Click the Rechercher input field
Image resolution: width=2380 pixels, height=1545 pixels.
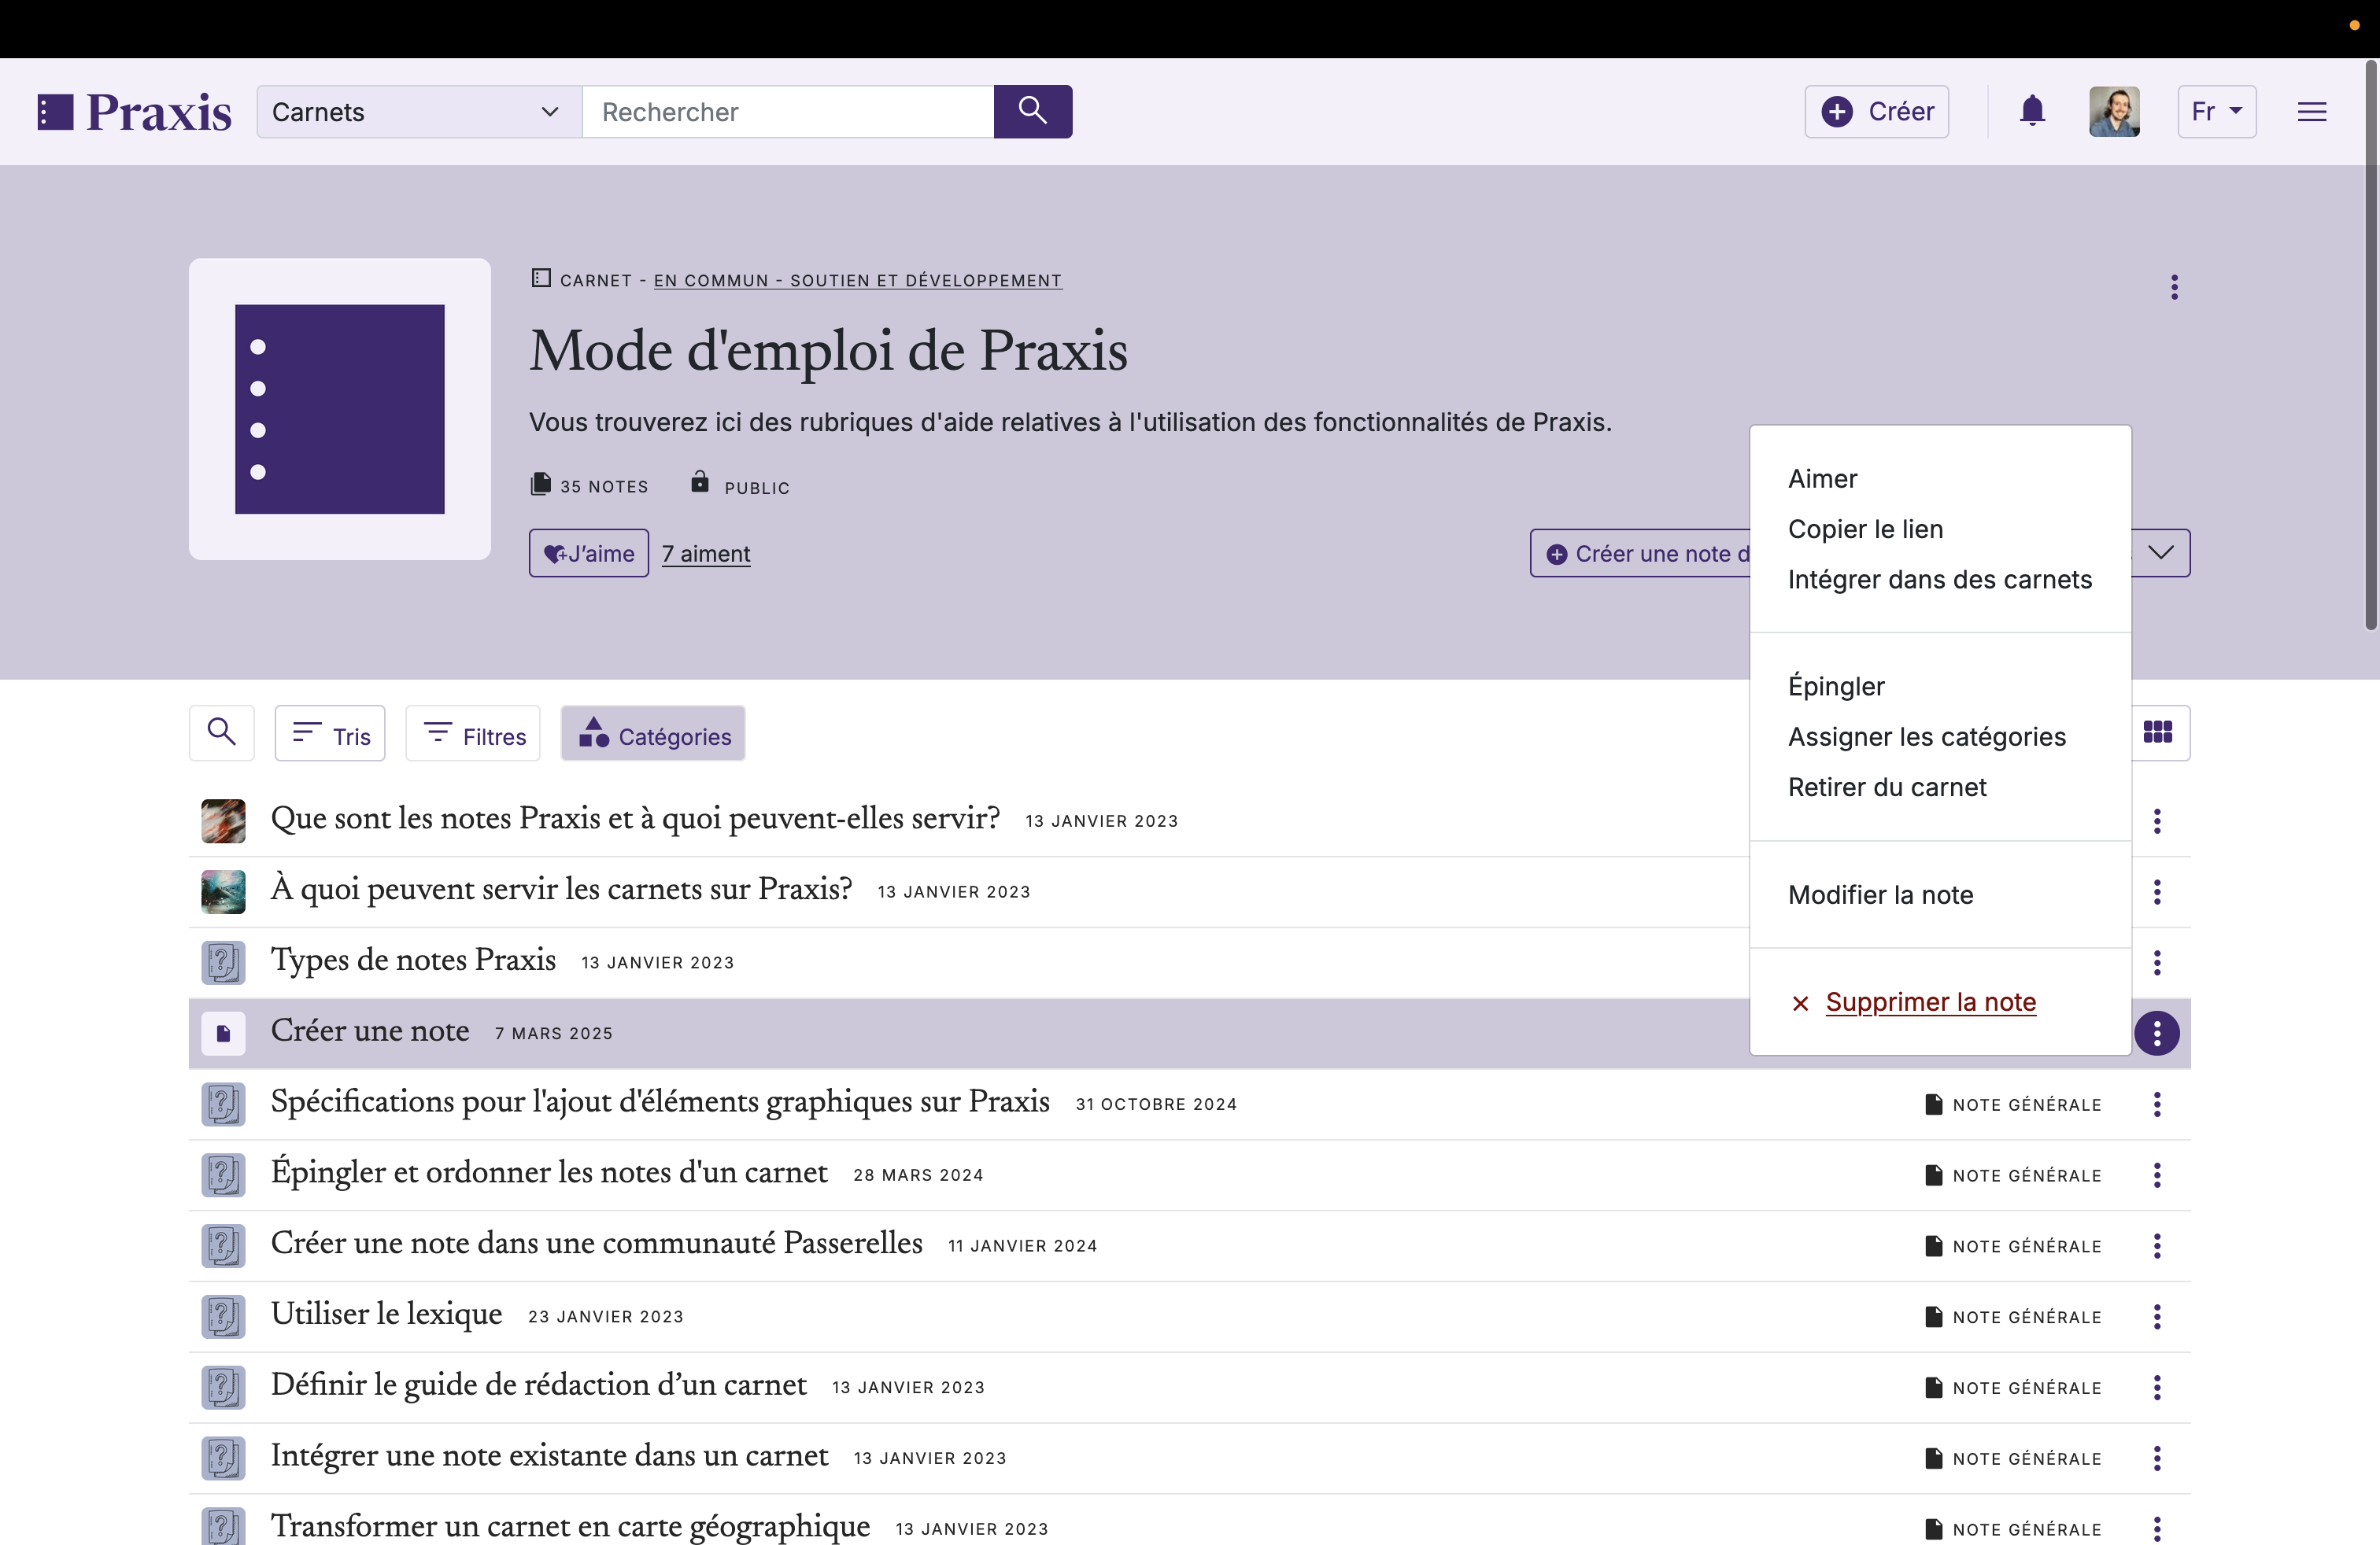pos(788,111)
